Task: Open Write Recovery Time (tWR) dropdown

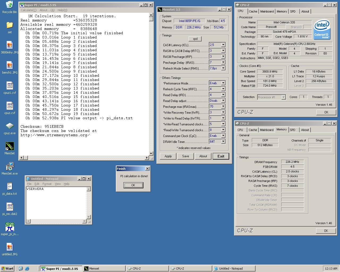Action: pos(223,112)
